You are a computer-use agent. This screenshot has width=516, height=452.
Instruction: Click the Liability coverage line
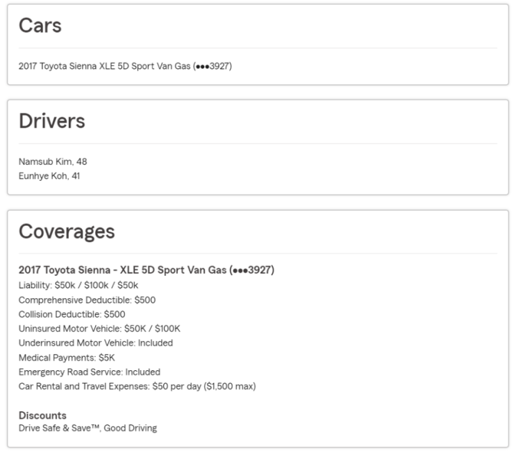tap(78, 285)
